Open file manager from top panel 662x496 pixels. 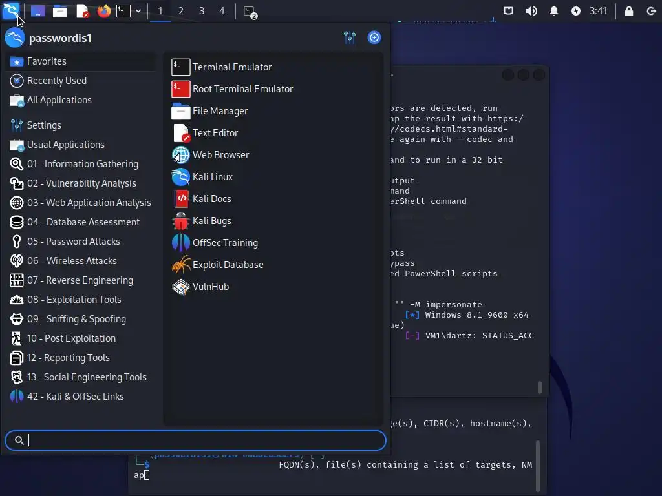[60, 11]
